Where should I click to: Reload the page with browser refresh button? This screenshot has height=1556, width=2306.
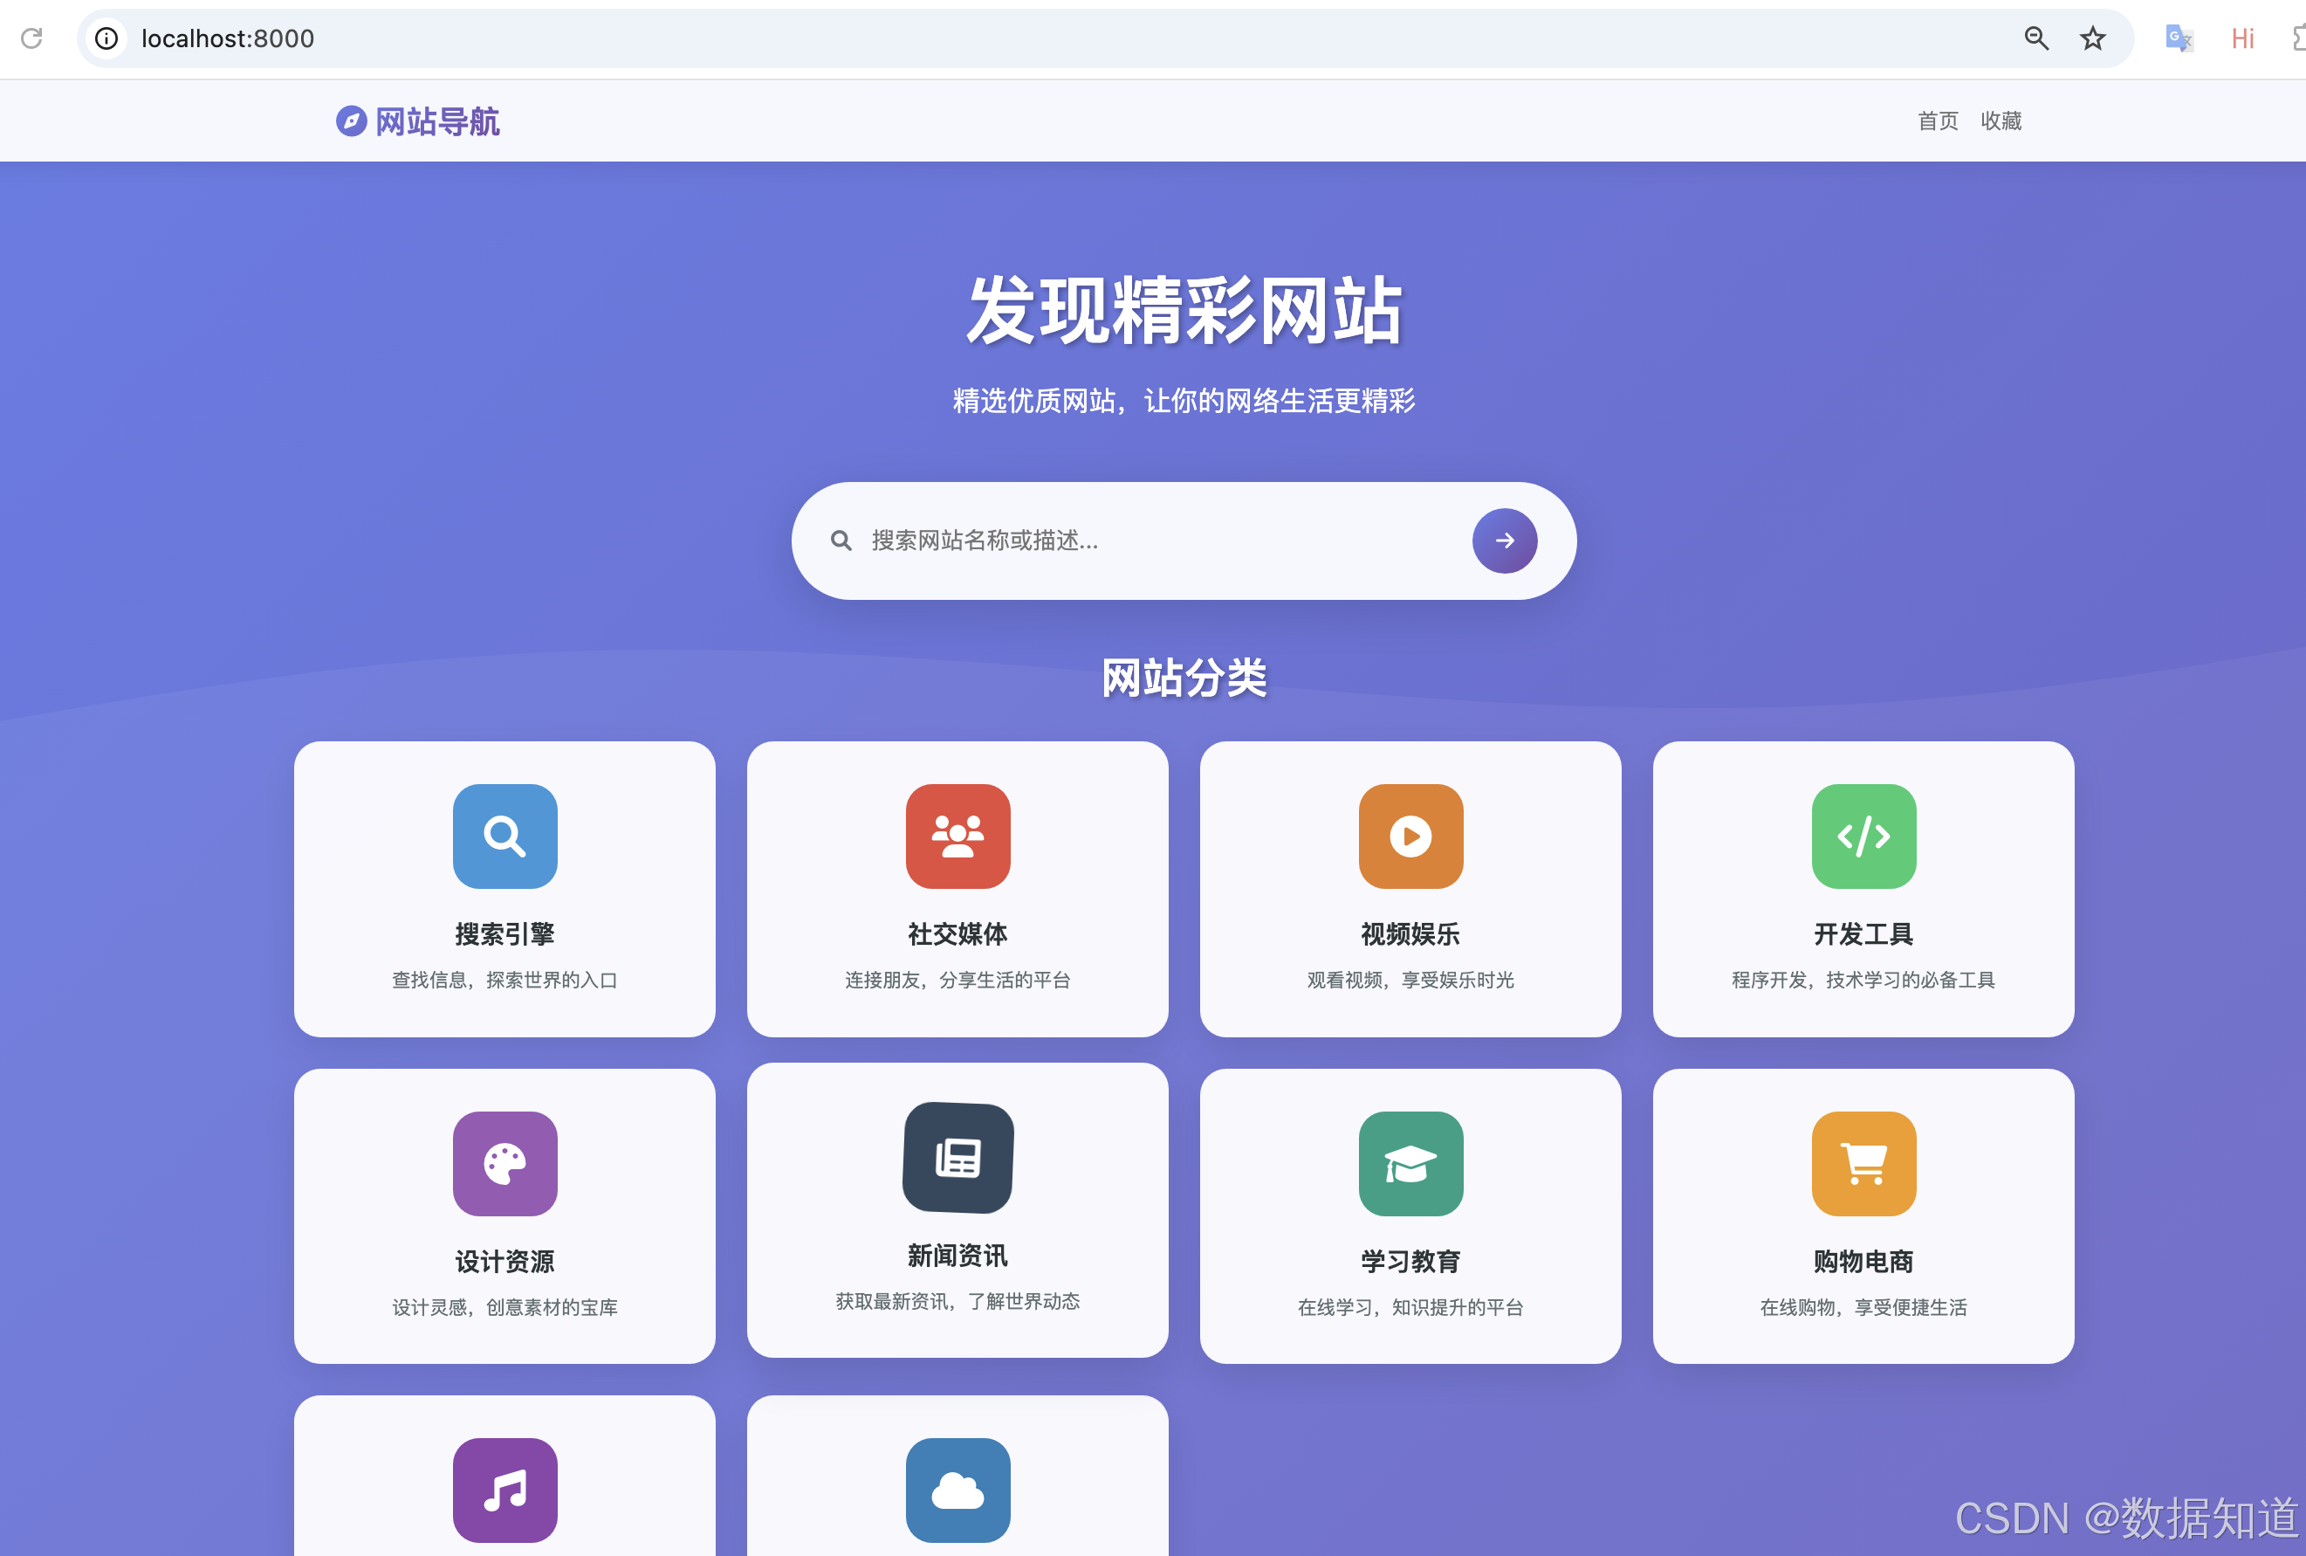[31, 38]
